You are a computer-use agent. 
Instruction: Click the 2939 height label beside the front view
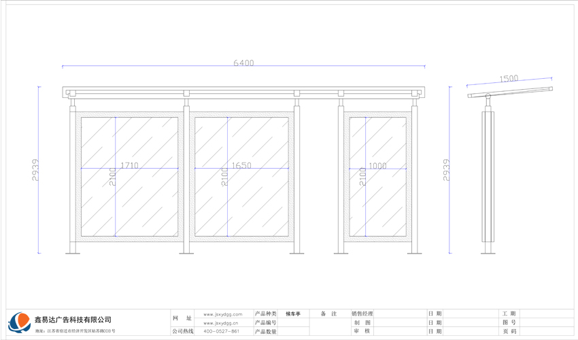point(35,170)
